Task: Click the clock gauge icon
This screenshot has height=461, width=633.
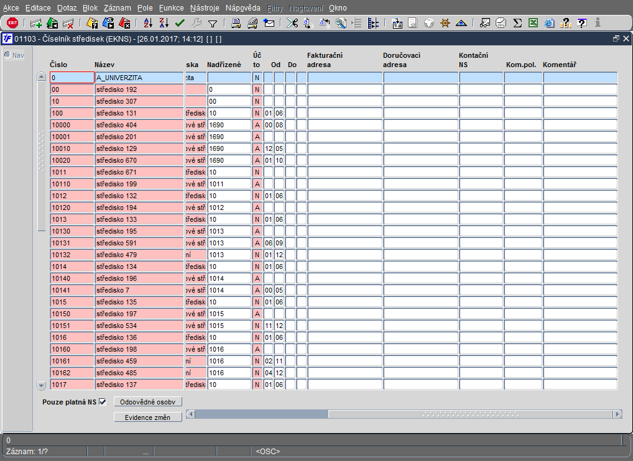Action: pyautogui.click(x=501, y=24)
